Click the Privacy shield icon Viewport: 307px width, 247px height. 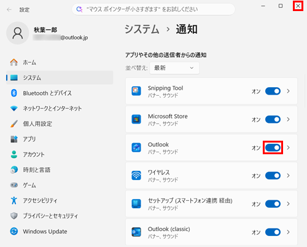(14, 216)
